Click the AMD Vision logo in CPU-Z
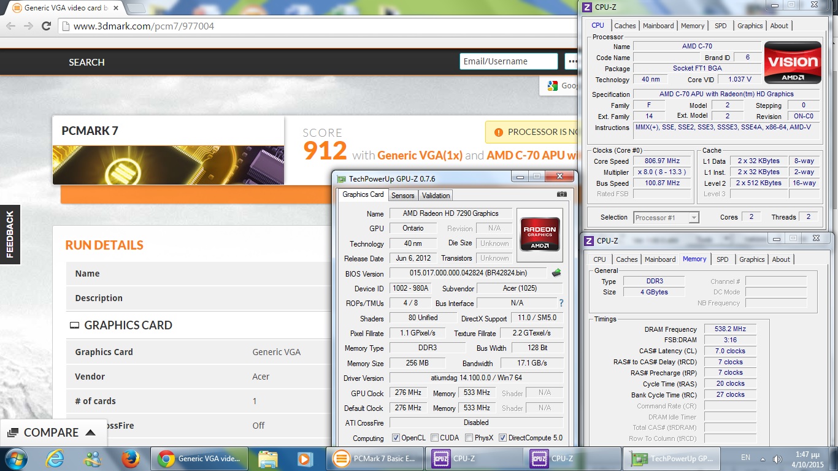838x471 pixels. click(x=793, y=62)
